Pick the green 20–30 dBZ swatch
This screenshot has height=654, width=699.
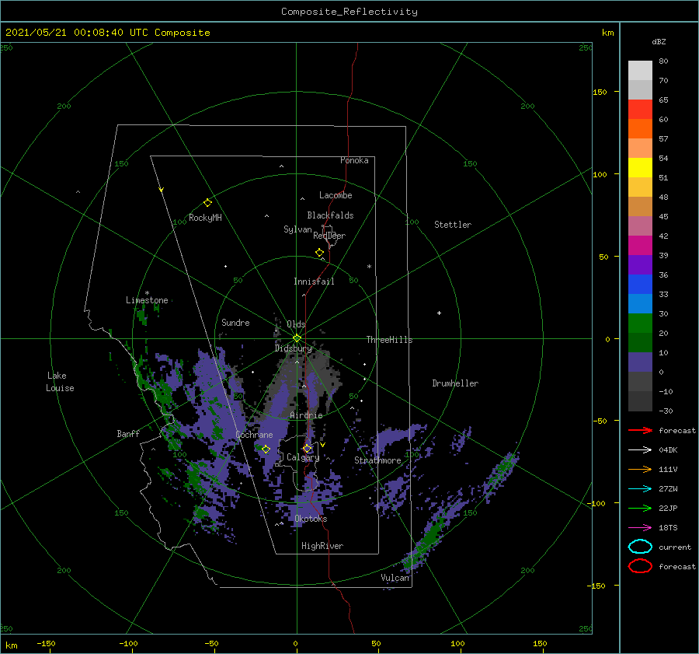(x=640, y=324)
